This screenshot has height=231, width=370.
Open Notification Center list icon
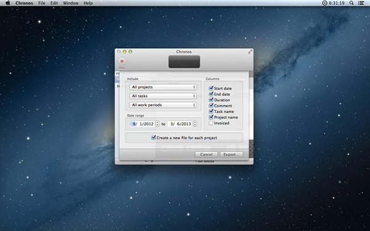click(x=361, y=3)
